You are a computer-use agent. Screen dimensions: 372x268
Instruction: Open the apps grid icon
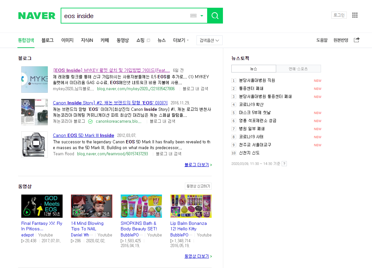point(355,15)
